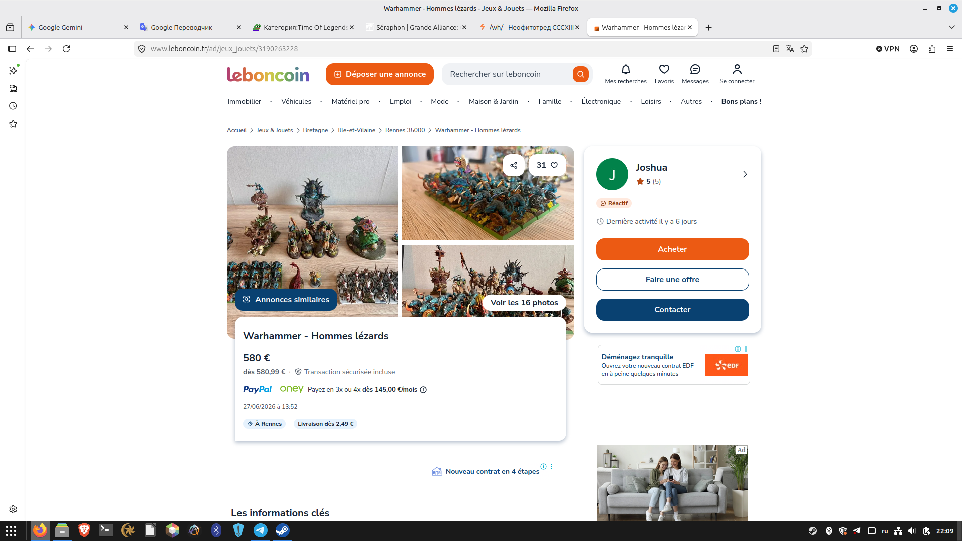This screenshot has width=962, height=541.
Task: Open Firefox account icon
Action: pyautogui.click(x=914, y=49)
